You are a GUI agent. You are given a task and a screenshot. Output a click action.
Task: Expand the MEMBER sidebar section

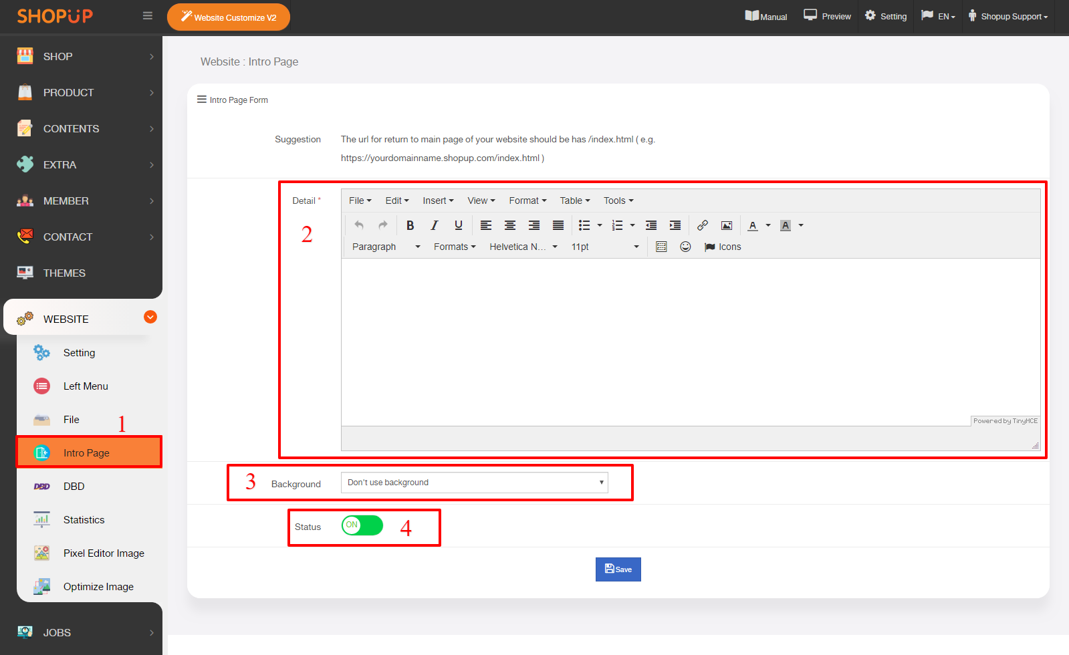point(81,201)
